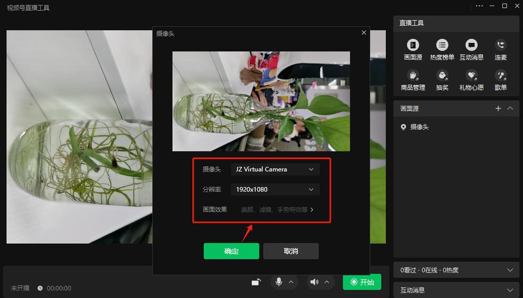This screenshot has height=298, width=523.
Task: Expand the bottom 互动消息 panel
Action: pyautogui.click(x=456, y=290)
